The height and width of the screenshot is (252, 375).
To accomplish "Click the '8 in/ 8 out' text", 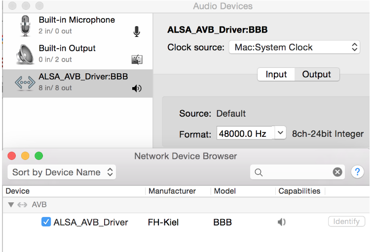I will (55, 88).
